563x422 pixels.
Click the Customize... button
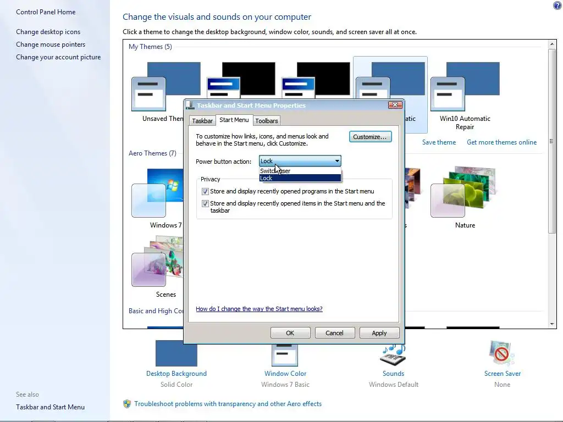click(370, 137)
